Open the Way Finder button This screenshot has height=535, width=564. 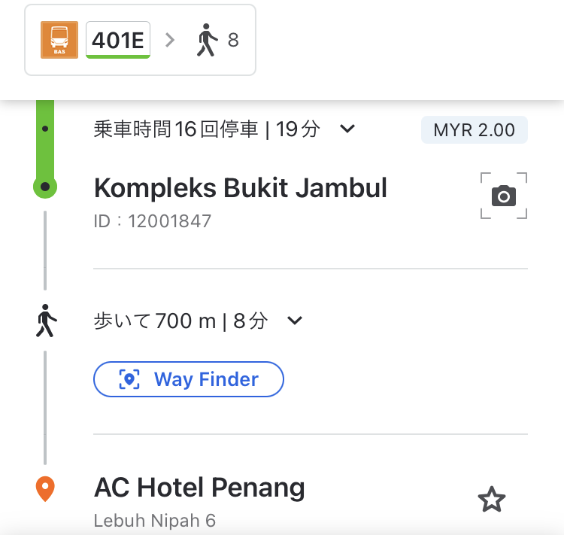coord(189,379)
